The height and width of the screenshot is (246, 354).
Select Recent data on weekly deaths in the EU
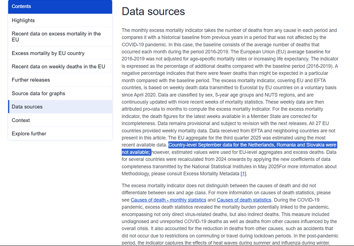pos(58,67)
